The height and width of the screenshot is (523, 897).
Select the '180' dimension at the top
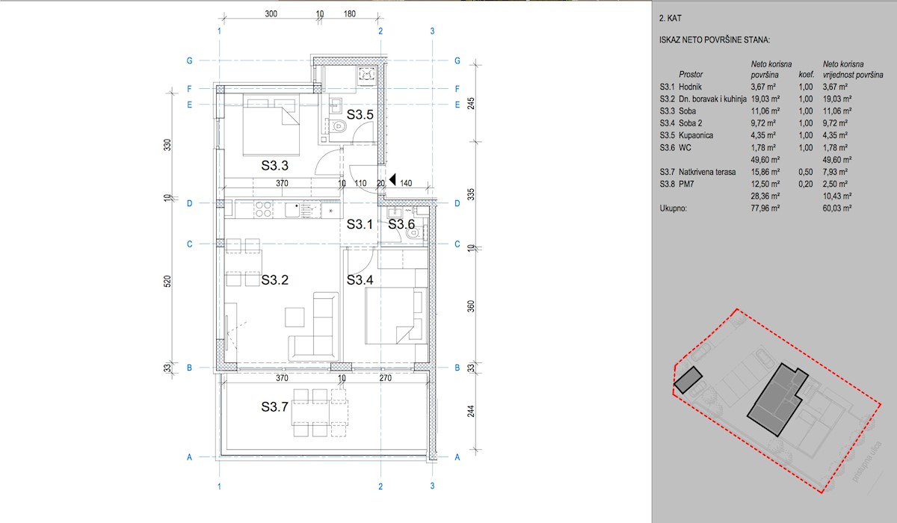point(349,14)
